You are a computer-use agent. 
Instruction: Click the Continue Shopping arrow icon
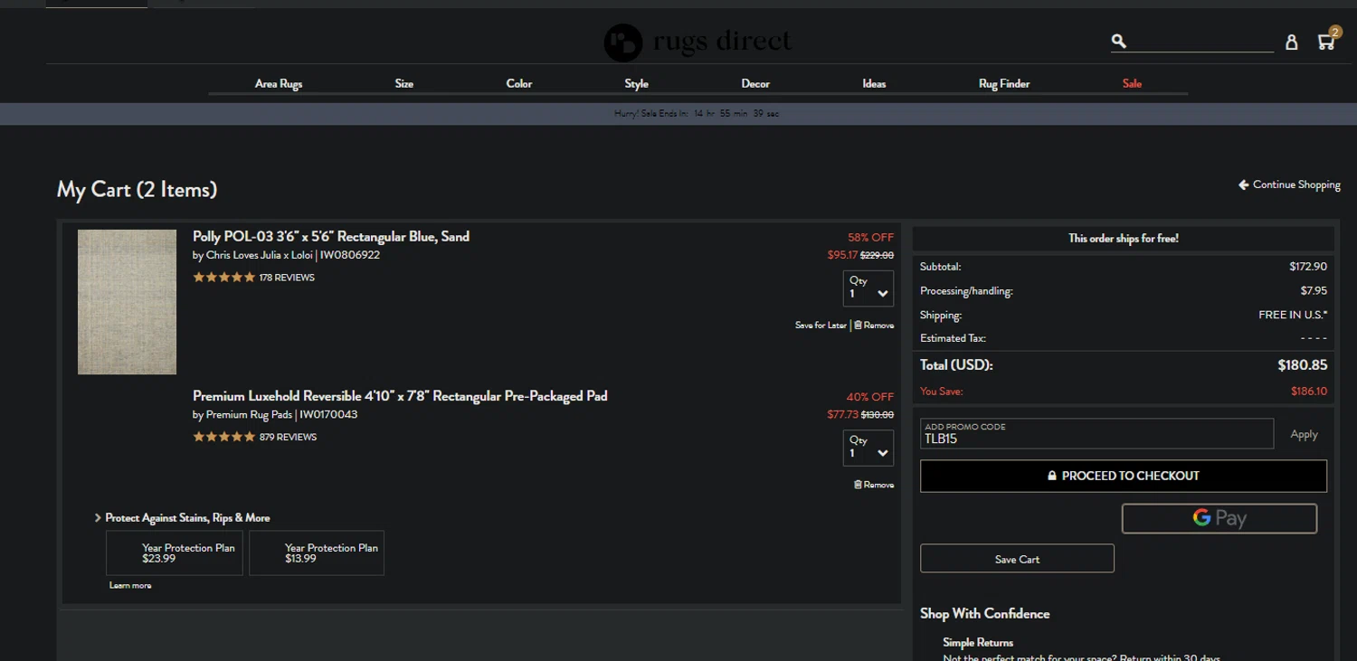[x=1244, y=184]
